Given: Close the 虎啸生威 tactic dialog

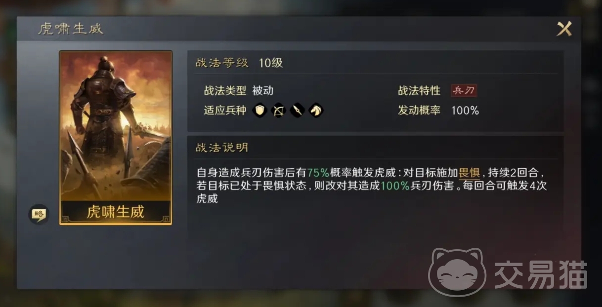Looking at the screenshot, I should click(x=564, y=29).
